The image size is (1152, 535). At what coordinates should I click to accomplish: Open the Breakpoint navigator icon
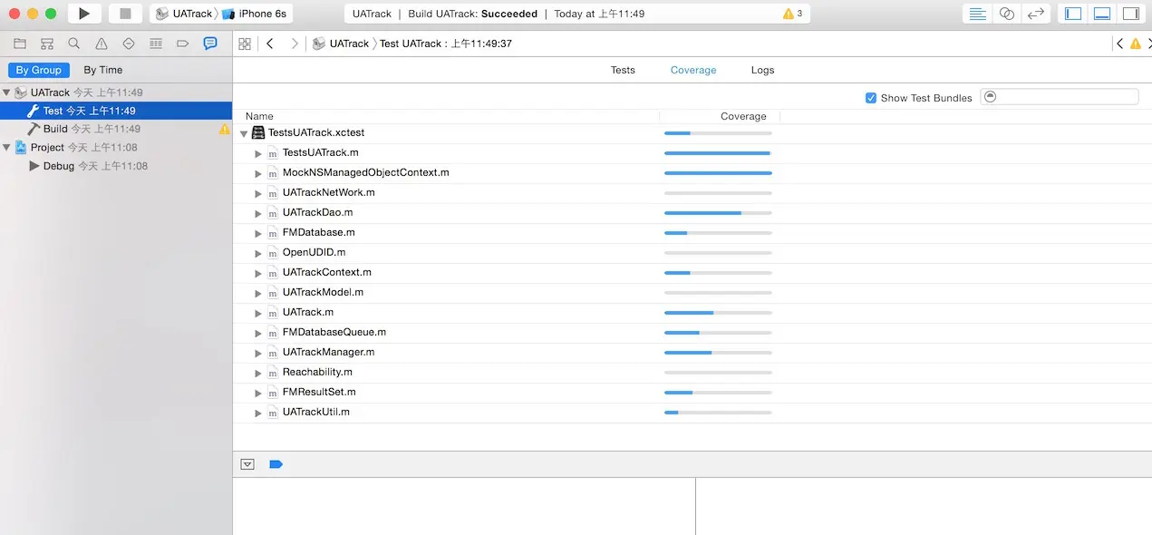tap(182, 44)
